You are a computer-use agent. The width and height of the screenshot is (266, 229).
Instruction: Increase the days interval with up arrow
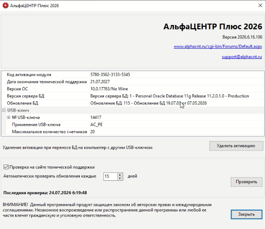click(x=120, y=175)
